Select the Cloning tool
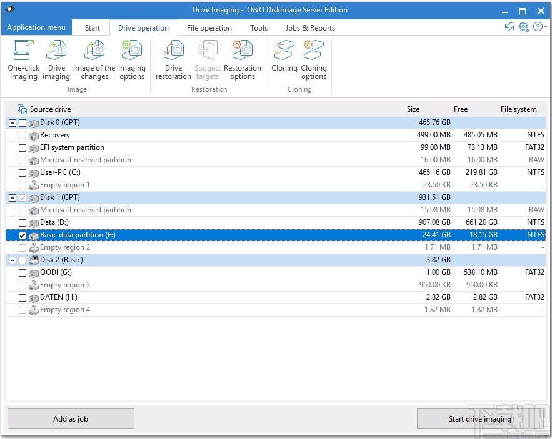 [284, 58]
